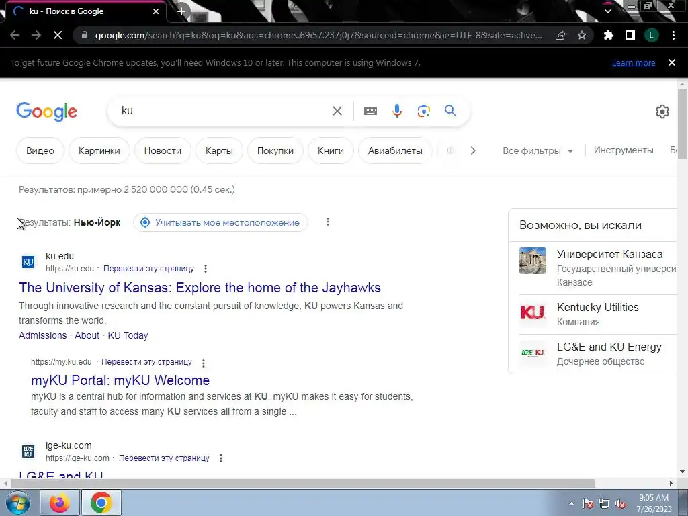The width and height of the screenshot is (688, 516).
Task: Switch to the Картинки filter
Action: (99, 150)
